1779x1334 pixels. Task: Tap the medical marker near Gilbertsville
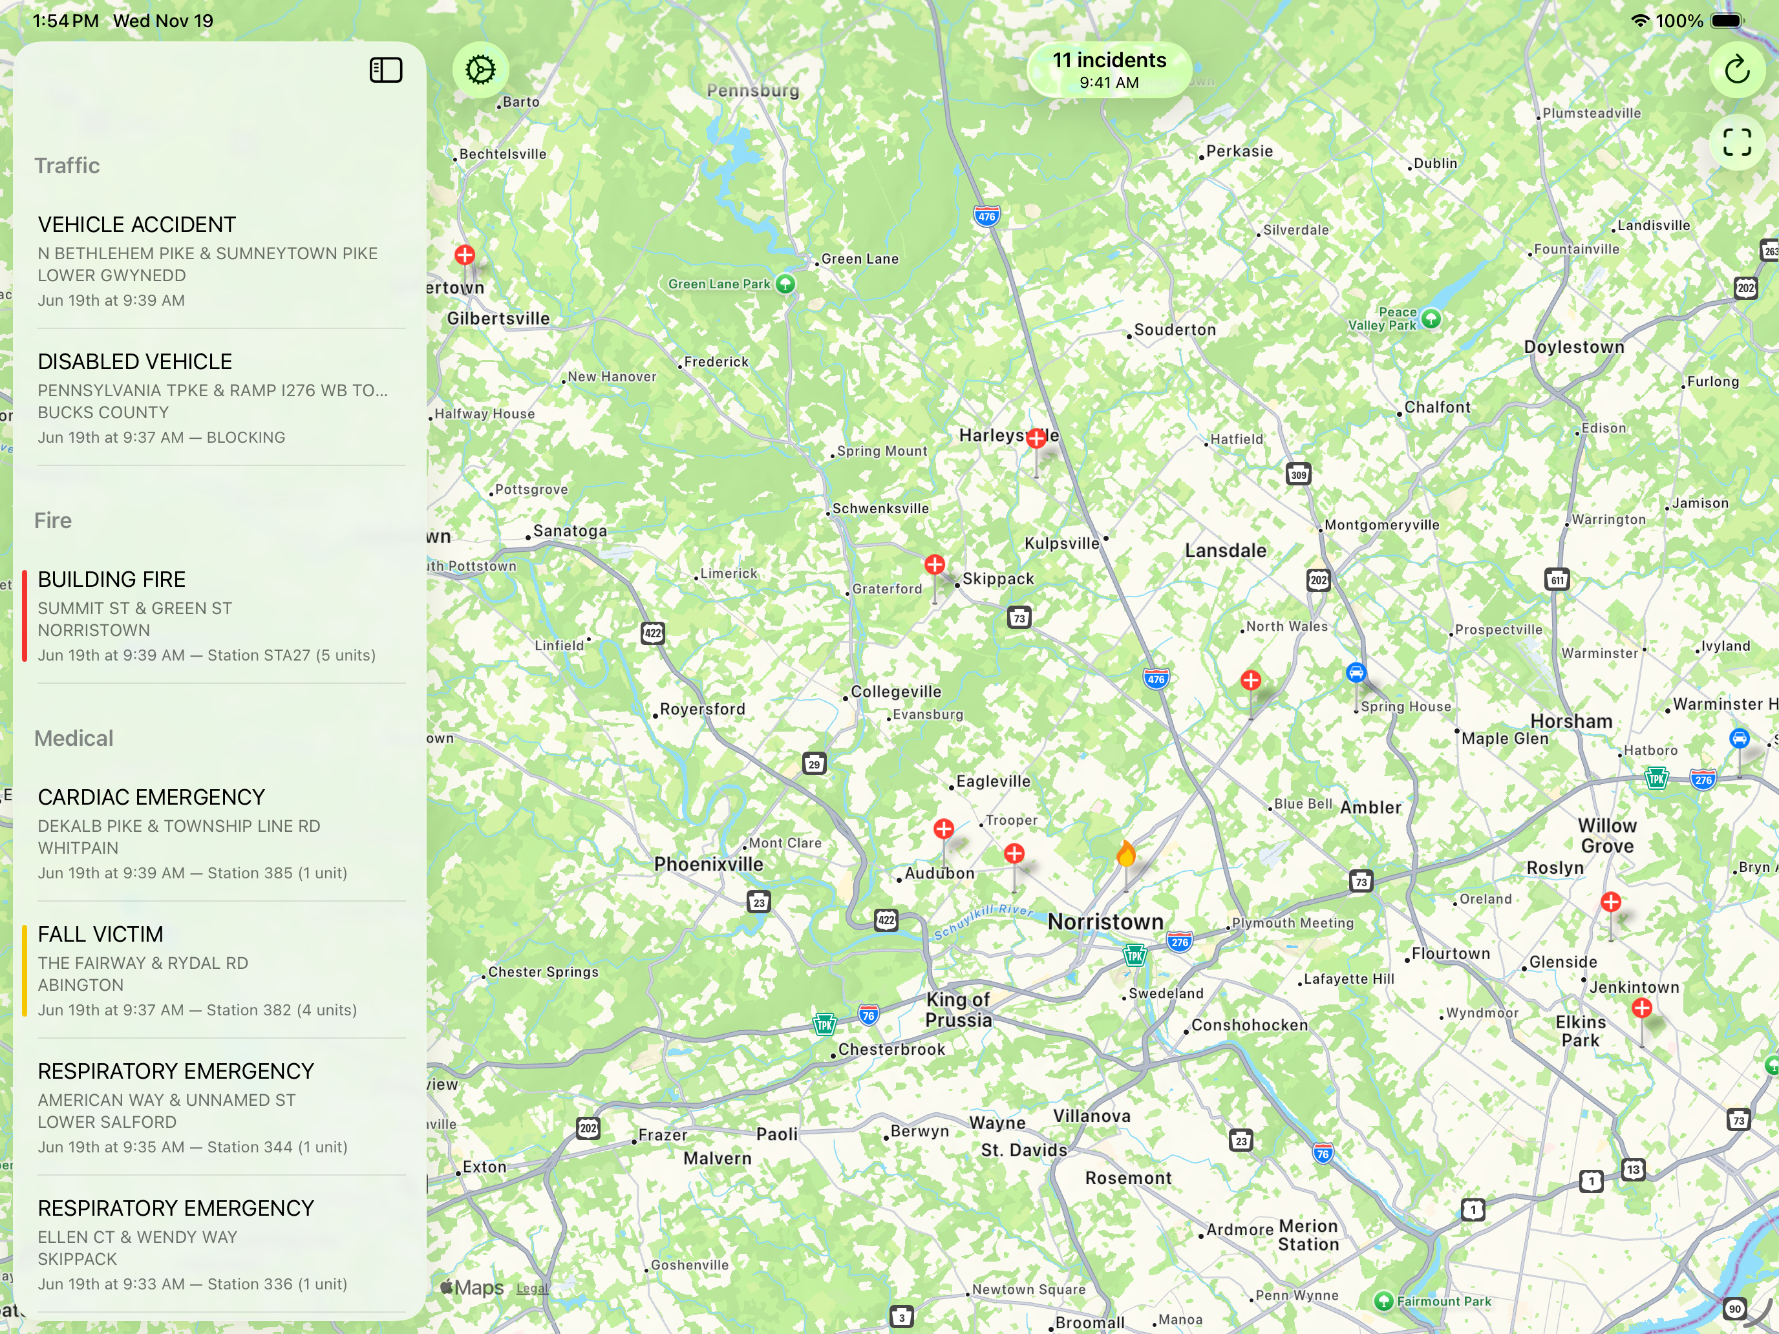point(464,256)
